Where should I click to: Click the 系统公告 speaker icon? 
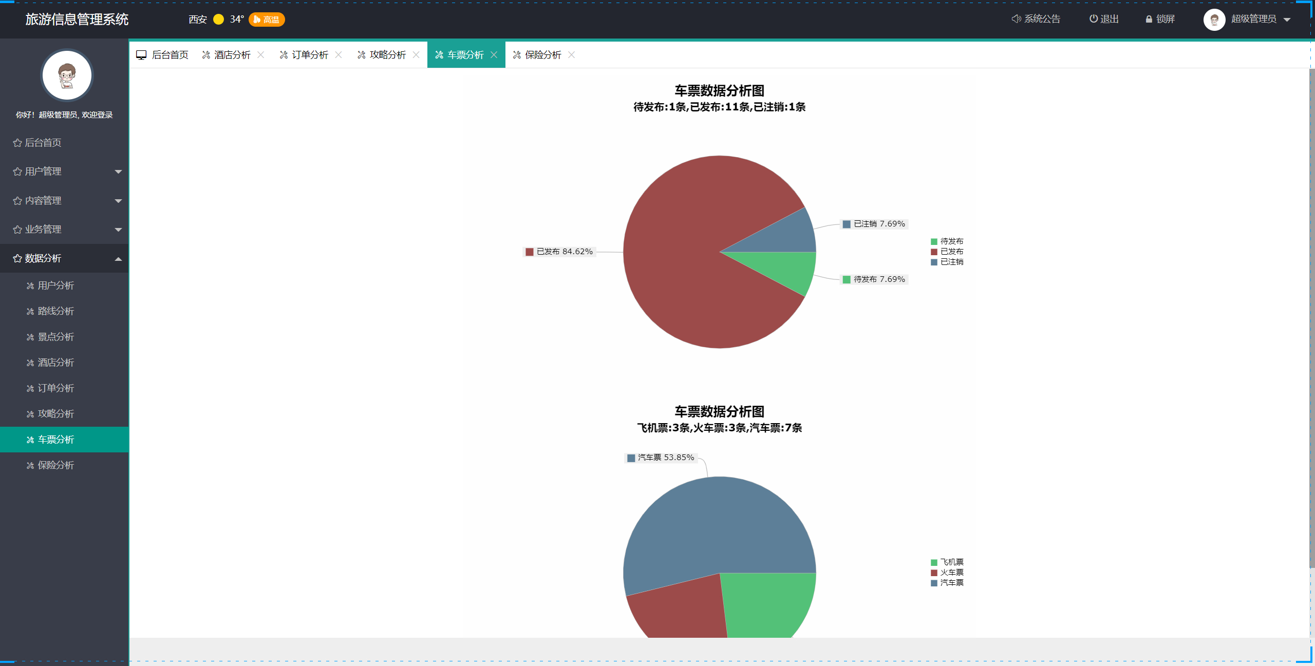(x=1016, y=19)
